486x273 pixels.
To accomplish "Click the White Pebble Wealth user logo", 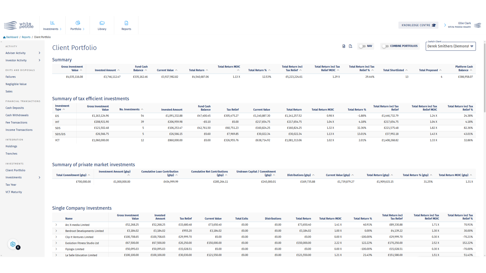I will click(x=477, y=25).
